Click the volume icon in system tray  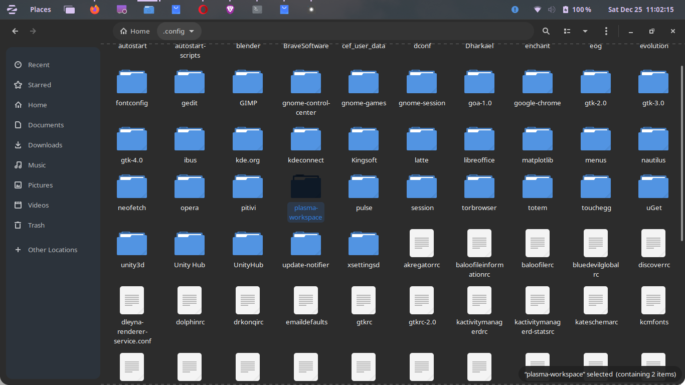click(x=552, y=10)
